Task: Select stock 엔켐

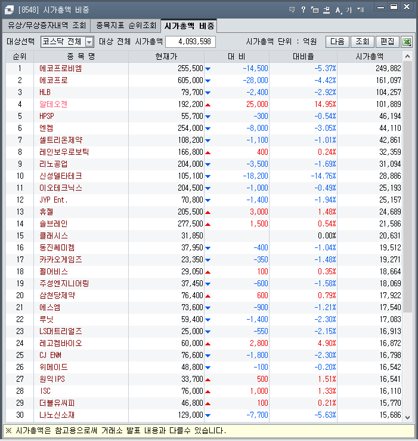Action: click(x=47, y=128)
